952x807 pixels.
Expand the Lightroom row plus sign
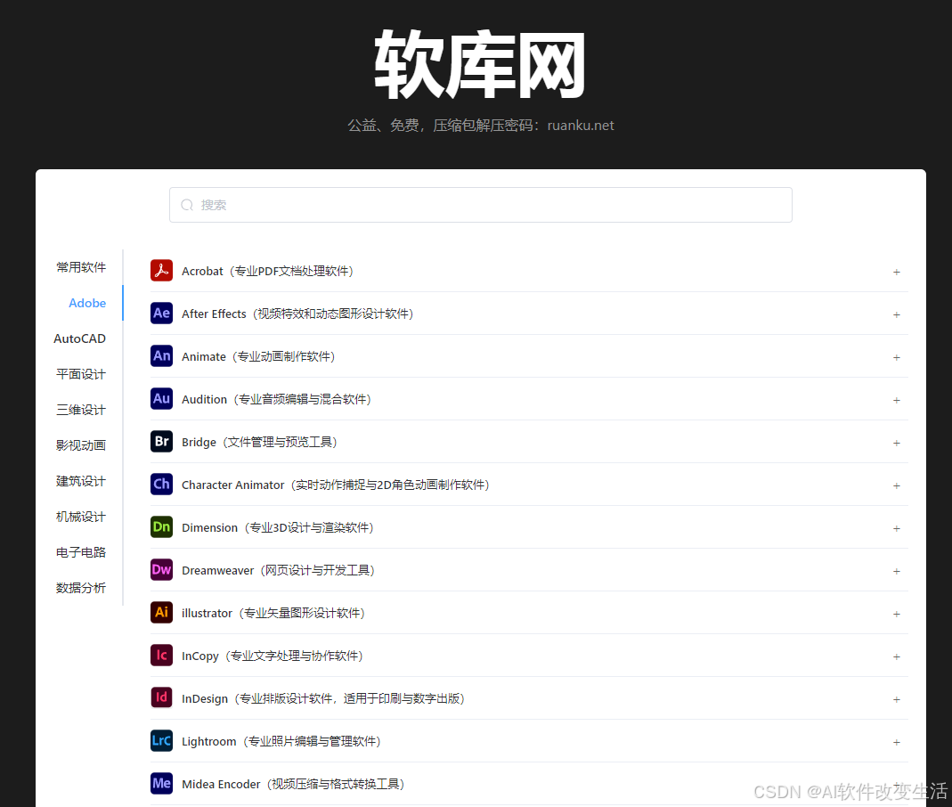pos(896,742)
